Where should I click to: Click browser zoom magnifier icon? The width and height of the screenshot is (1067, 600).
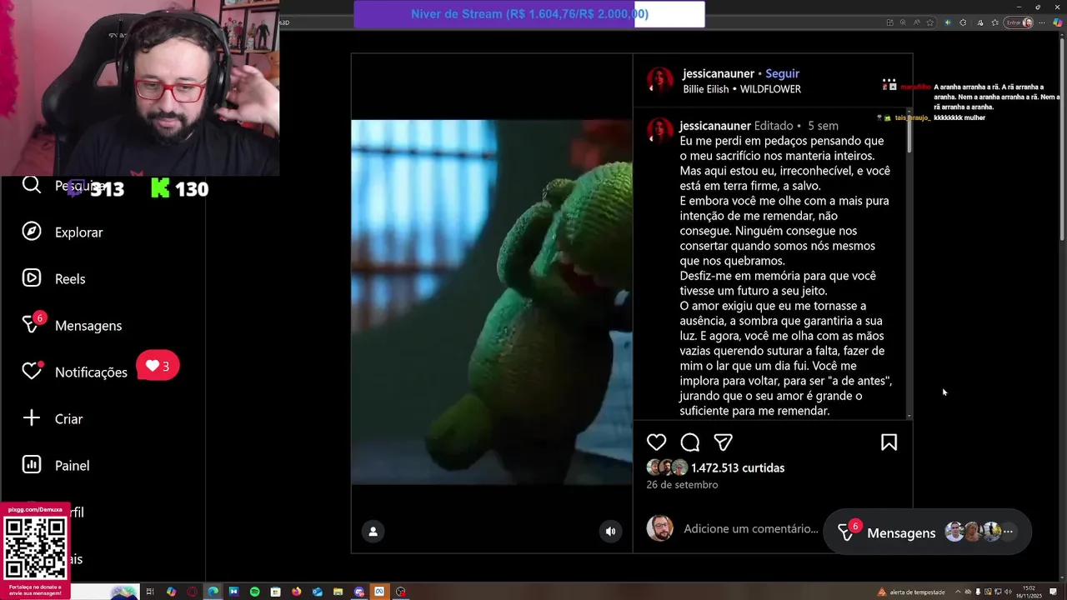pos(903,22)
